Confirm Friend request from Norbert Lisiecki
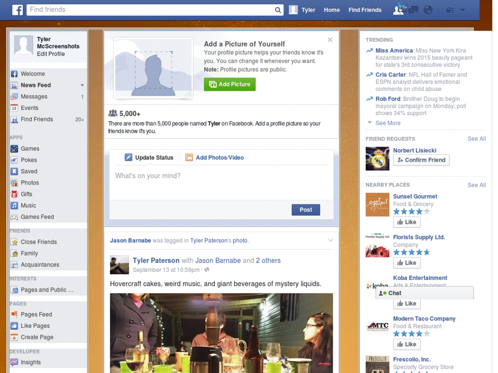The image size is (498, 373). (421, 160)
